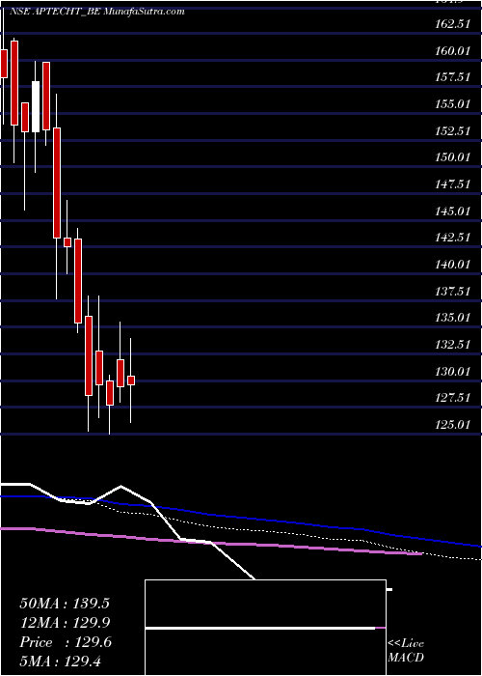
Task: Click the 50MA : 139.5 readout
Action: (65, 604)
